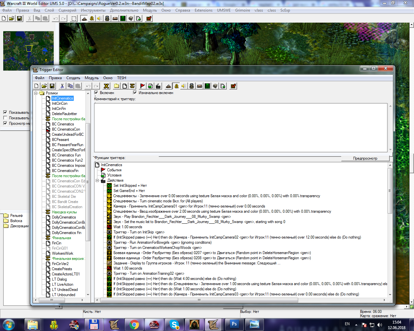Cut selection with Trigger Editor scissors icon
The width and height of the screenshot is (414, 331).
tap(62, 86)
